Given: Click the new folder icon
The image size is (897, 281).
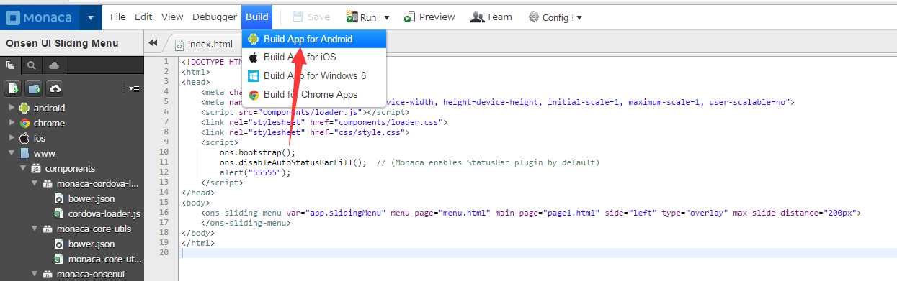Looking at the screenshot, I should pos(34,88).
